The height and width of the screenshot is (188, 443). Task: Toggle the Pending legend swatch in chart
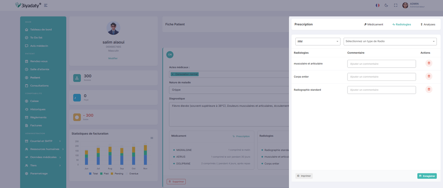(112, 174)
